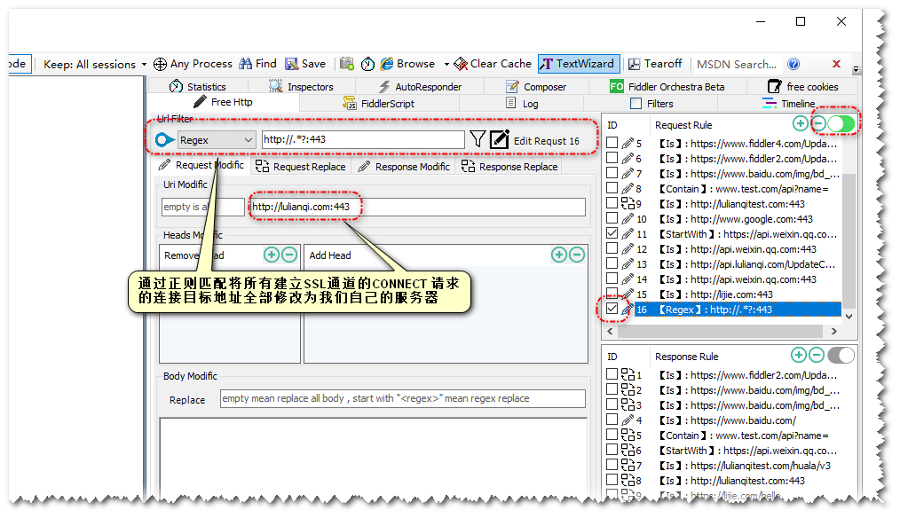
Task: Open the Fiddler Orchestra Beta tab
Action: coord(667,87)
